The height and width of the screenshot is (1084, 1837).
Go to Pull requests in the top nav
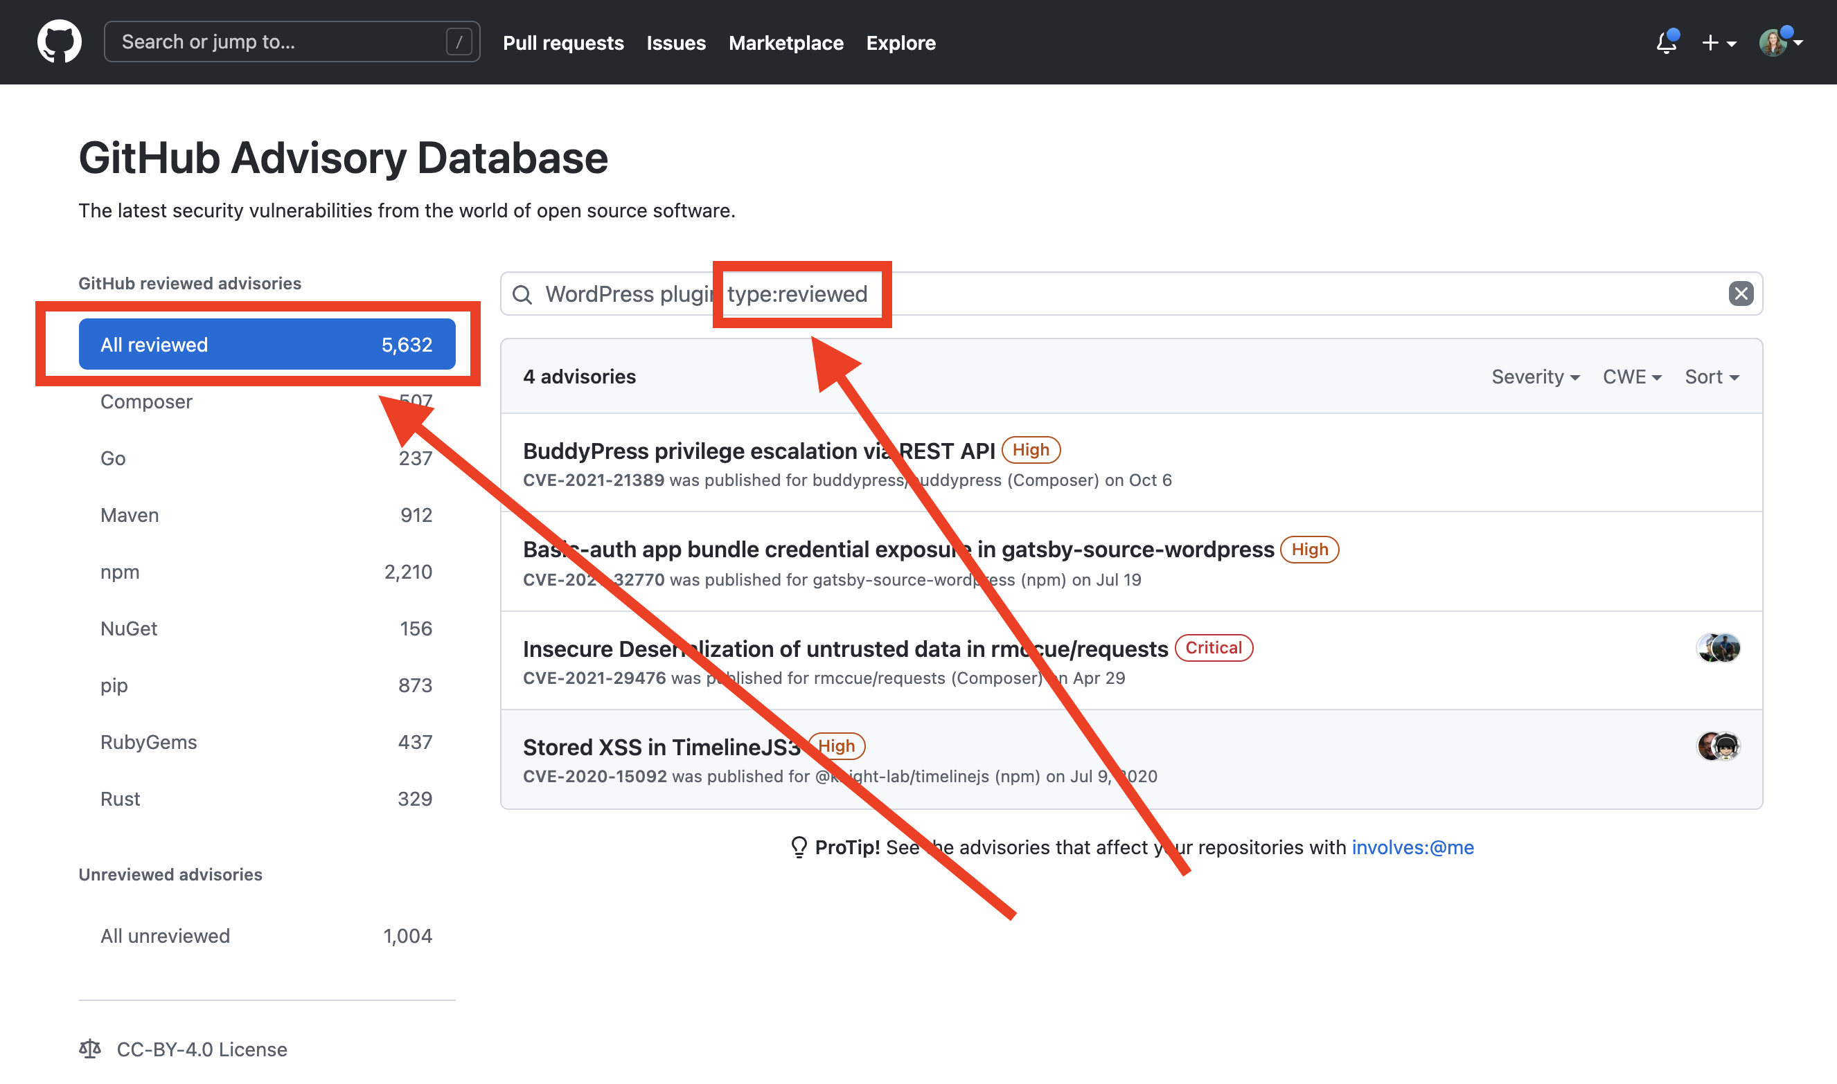coord(563,42)
